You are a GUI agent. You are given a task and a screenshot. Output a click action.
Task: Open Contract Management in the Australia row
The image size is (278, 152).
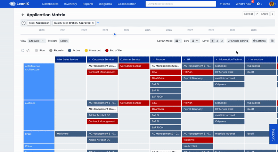tap(102, 121)
